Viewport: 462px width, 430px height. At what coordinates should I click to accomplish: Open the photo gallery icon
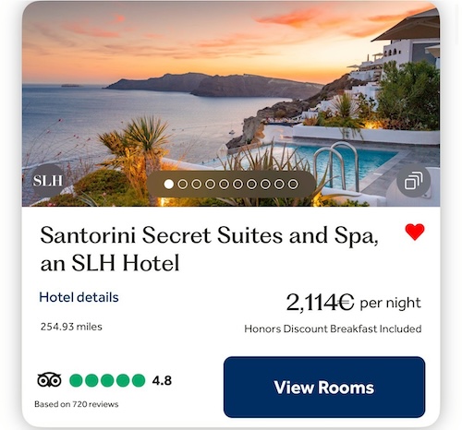pyautogui.click(x=413, y=181)
